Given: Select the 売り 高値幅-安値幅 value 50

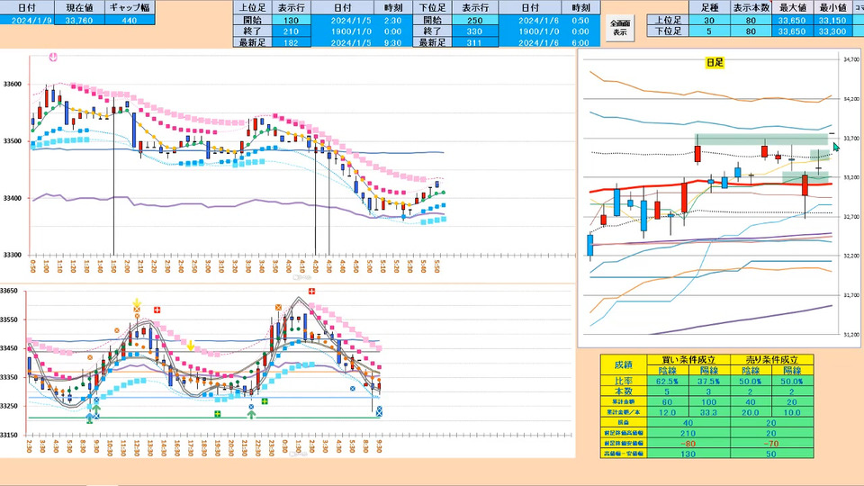Looking at the screenshot, I should point(771,454).
